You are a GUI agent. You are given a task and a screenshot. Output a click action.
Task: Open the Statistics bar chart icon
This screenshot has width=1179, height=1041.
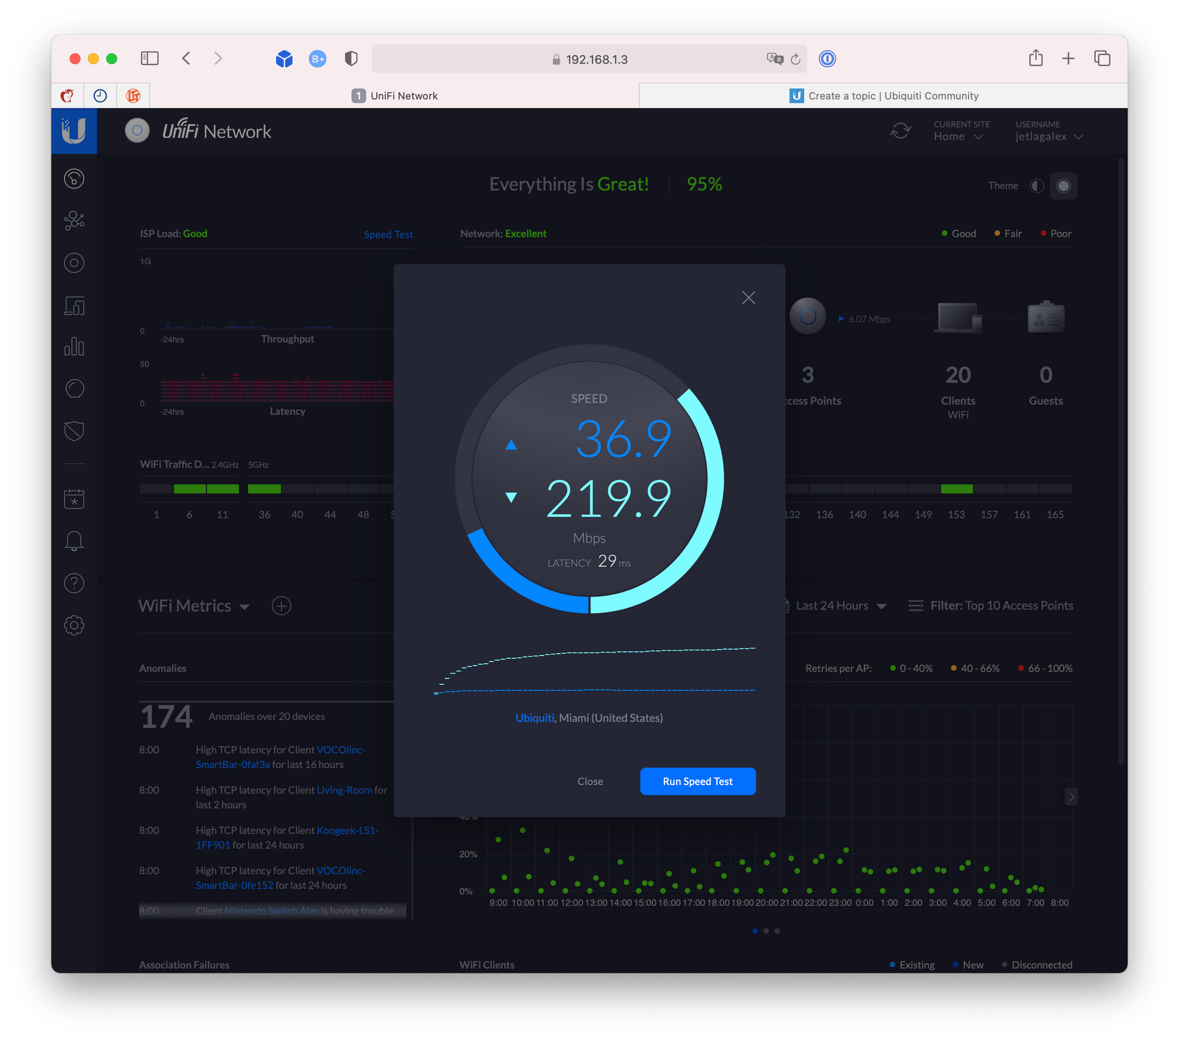[74, 347]
